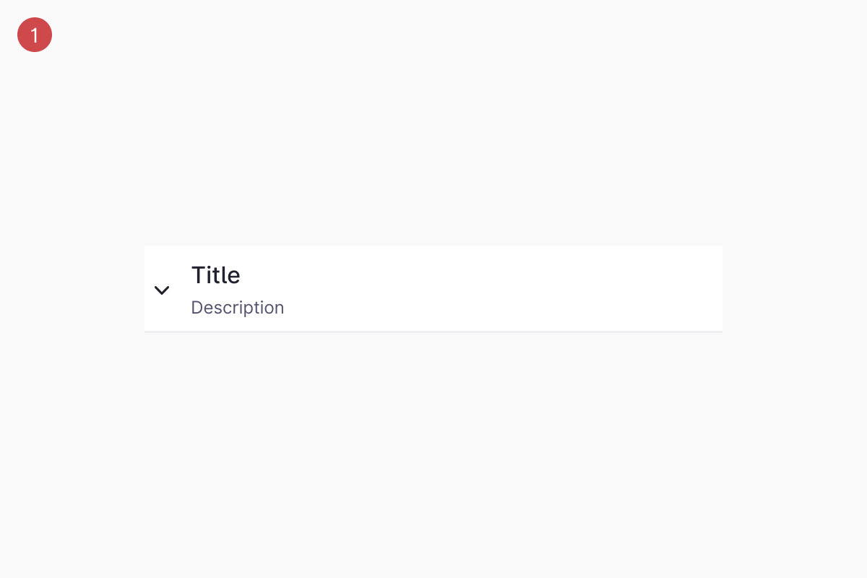Show hidden content via the chevron
Viewport: 867px width, 578px height.
click(162, 290)
